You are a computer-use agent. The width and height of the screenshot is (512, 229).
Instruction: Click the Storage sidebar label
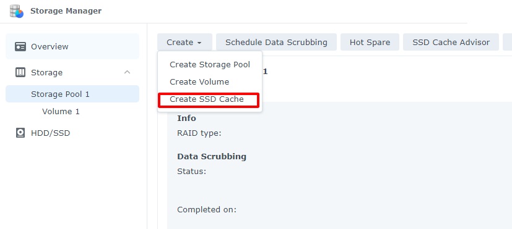pos(46,72)
